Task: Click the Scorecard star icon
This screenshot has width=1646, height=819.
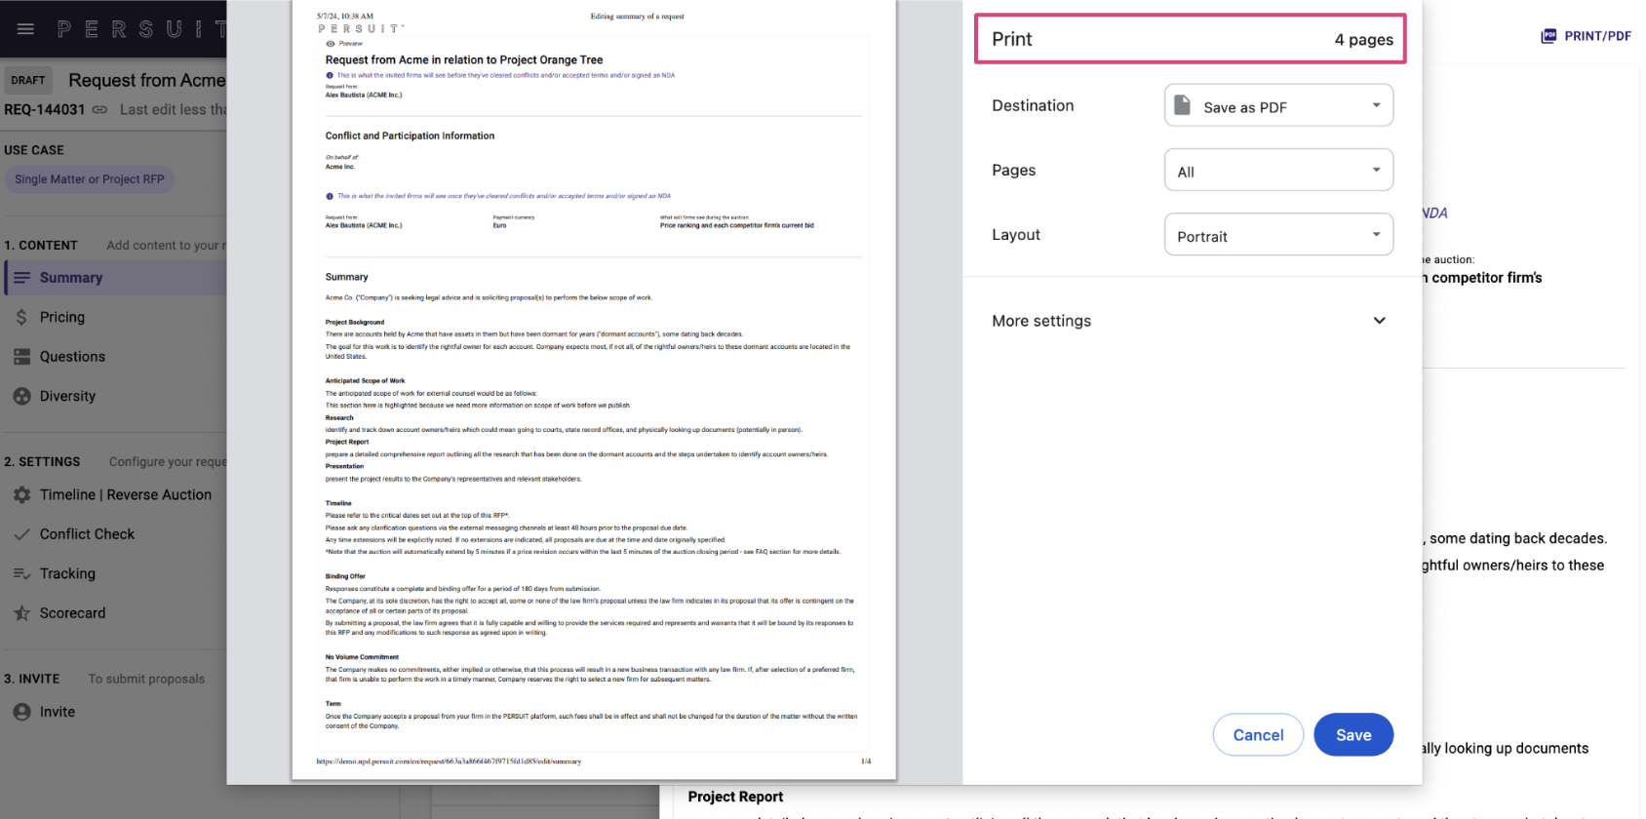Action: tap(21, 613)
